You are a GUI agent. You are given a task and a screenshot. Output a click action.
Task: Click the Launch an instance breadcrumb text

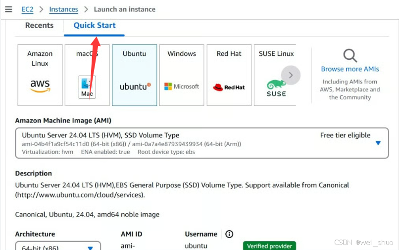pyautogui.click(x=125, y=9)
